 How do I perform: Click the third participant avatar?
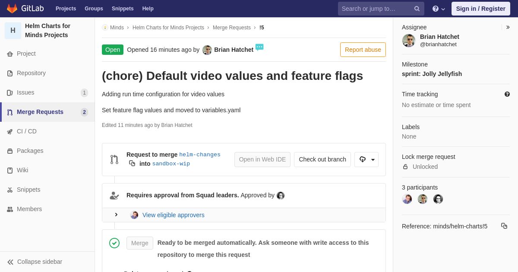coord(438,199)
